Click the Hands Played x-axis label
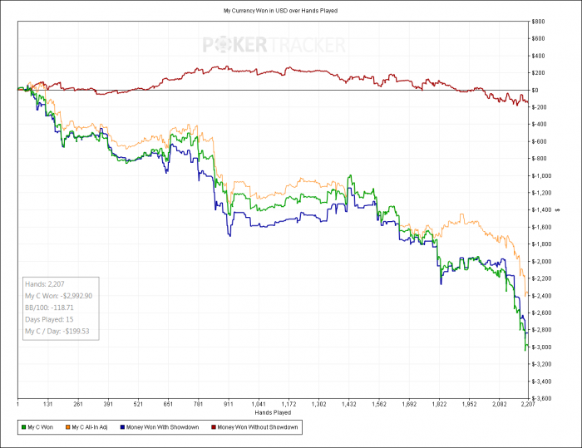 [x=273, y=412]
